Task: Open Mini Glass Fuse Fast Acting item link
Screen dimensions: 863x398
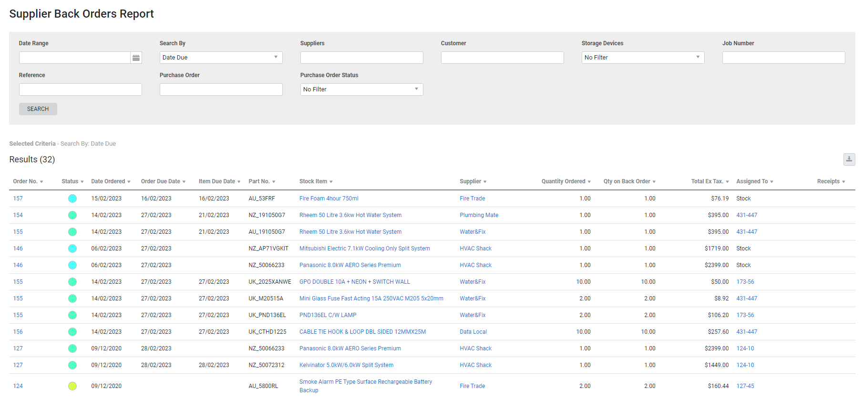Action: (x=371, y=298)
